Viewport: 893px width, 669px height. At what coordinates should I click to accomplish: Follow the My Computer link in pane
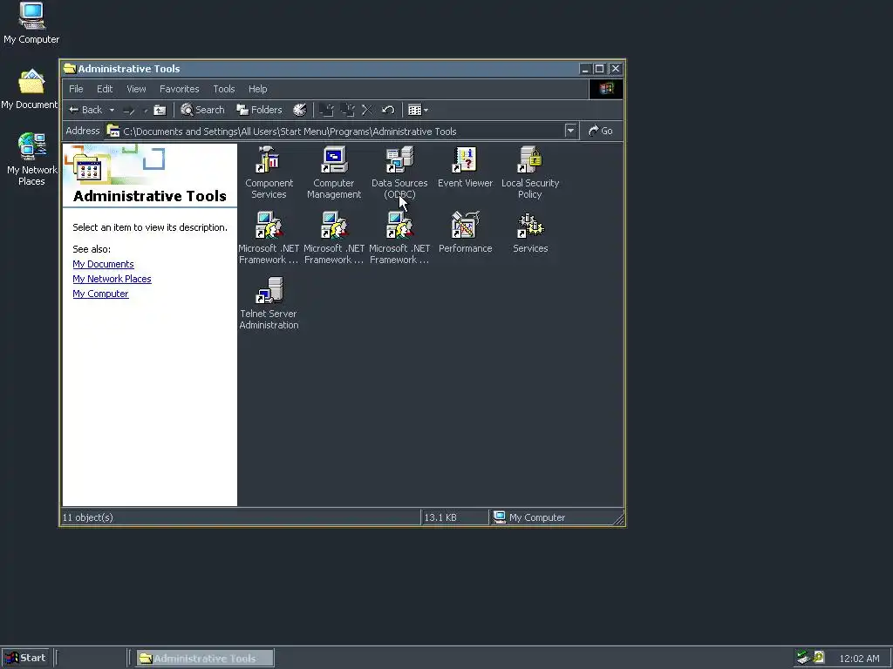click(100, 294)
